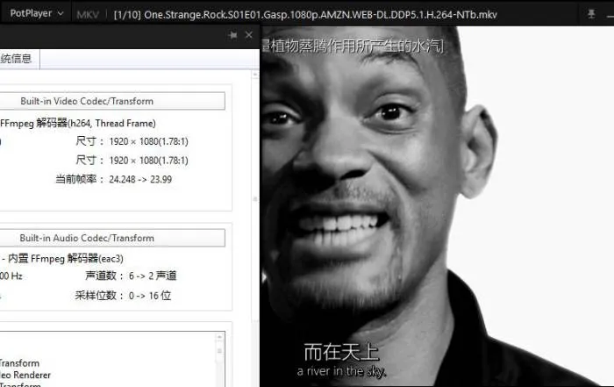614x387 pixels.
Task: Click the Built-in Audio Codec/Transform button
Action: tap(111, 238)
